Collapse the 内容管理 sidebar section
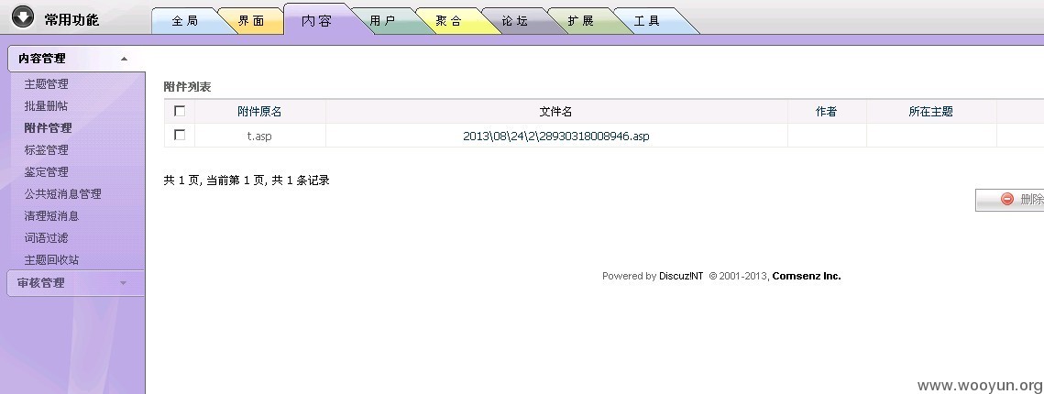 76,59
